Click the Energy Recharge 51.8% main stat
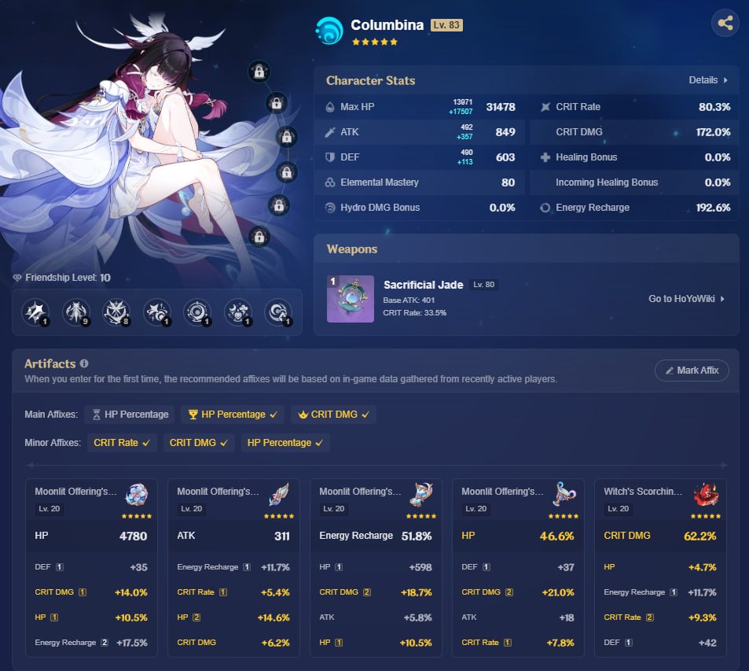The width and height of the screenshot is (749, 671). (376, 536)
